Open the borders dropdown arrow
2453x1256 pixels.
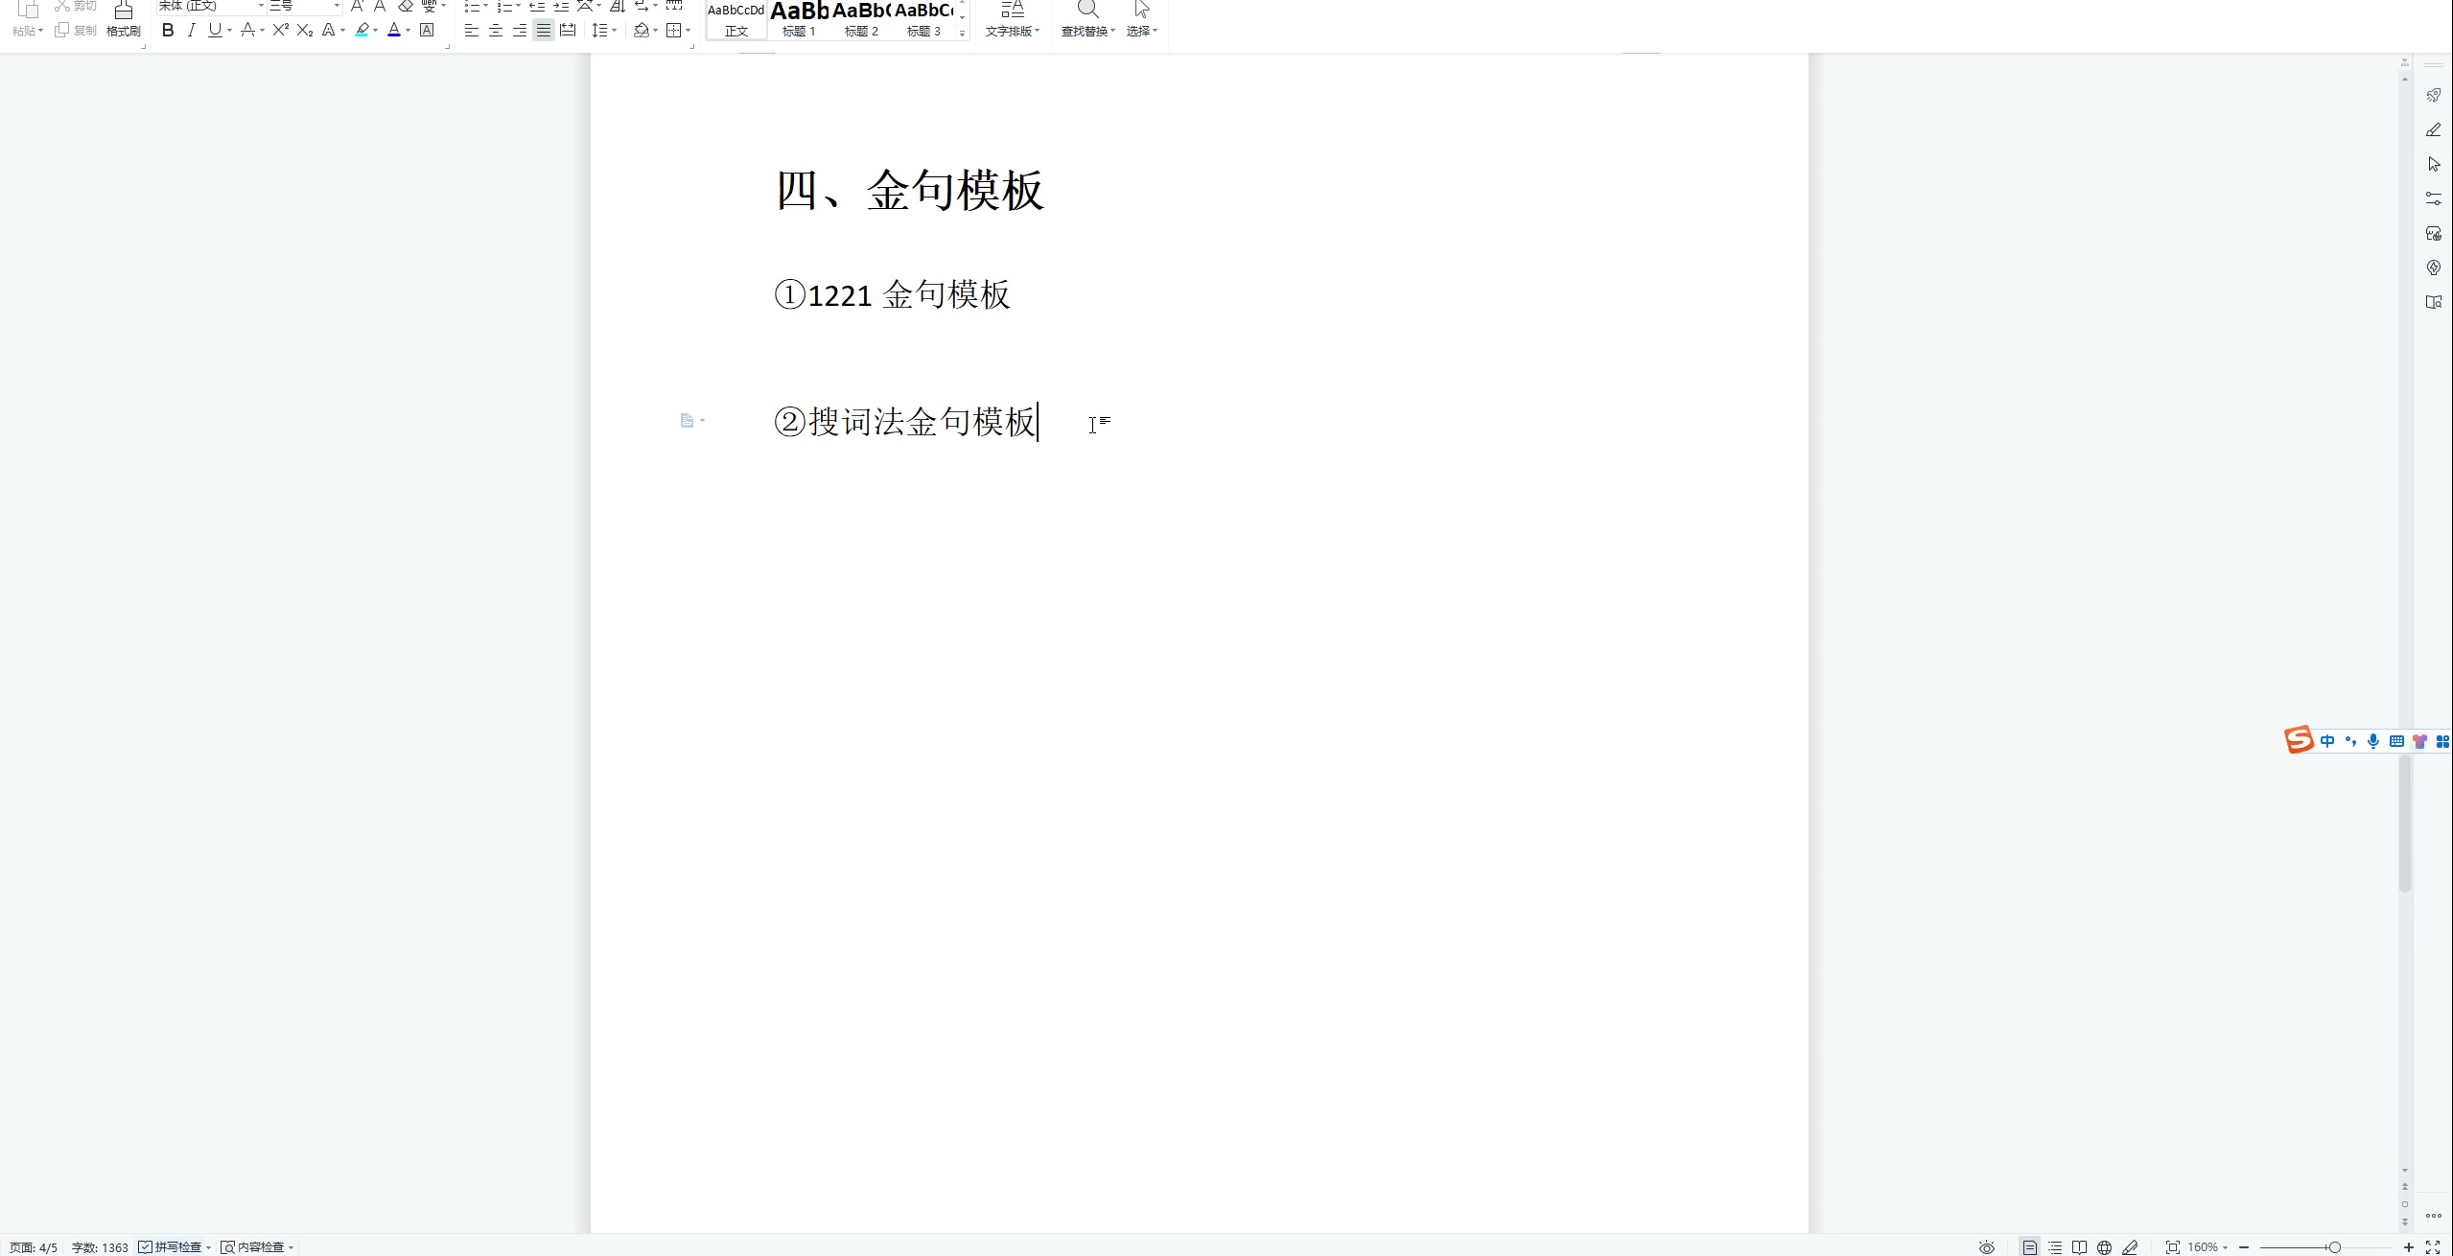click(x=688, y=31)
